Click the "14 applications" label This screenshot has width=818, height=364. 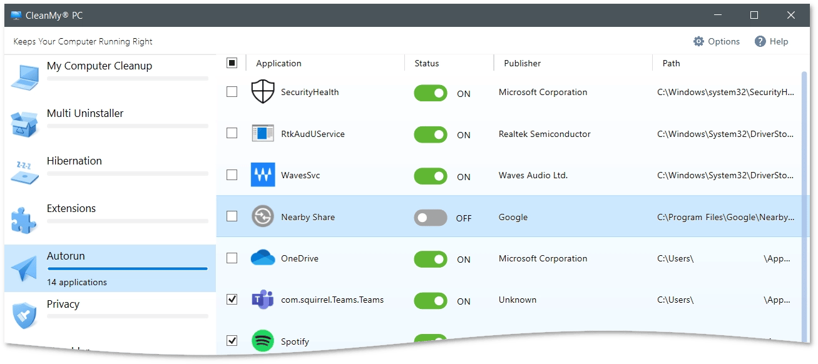click(x=77, y=282)
